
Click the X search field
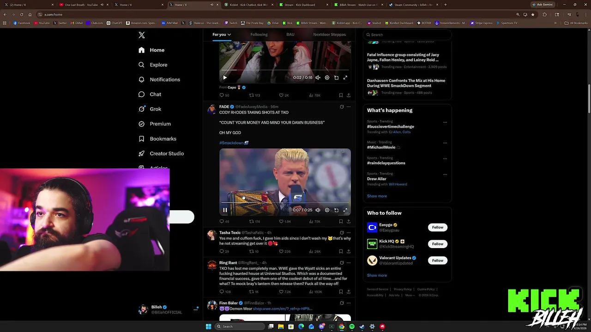407,35
